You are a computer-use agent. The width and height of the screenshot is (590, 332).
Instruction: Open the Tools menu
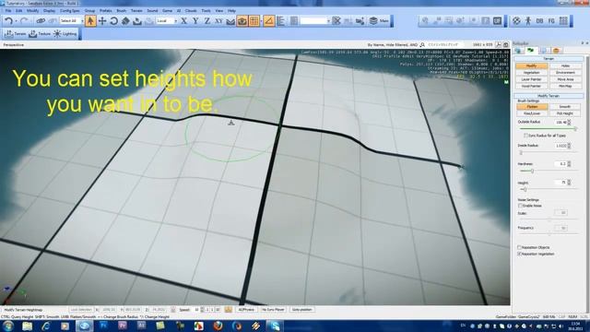coord(206,11)
